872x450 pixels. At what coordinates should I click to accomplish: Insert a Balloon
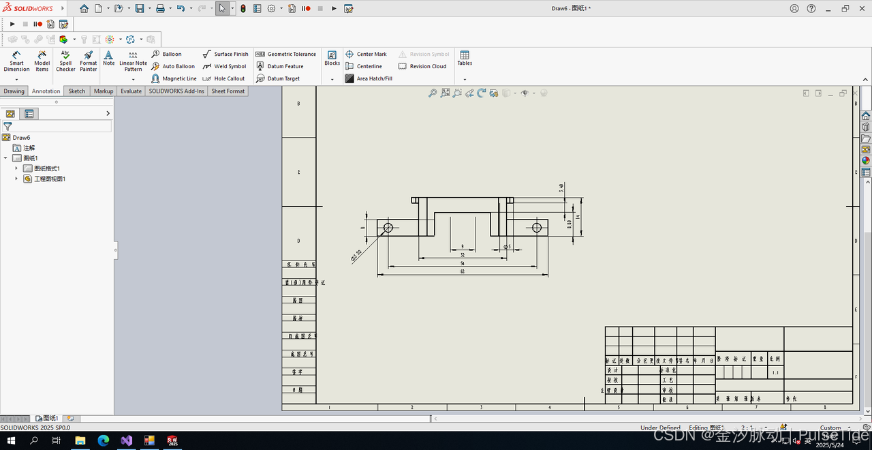pos(167,54)
